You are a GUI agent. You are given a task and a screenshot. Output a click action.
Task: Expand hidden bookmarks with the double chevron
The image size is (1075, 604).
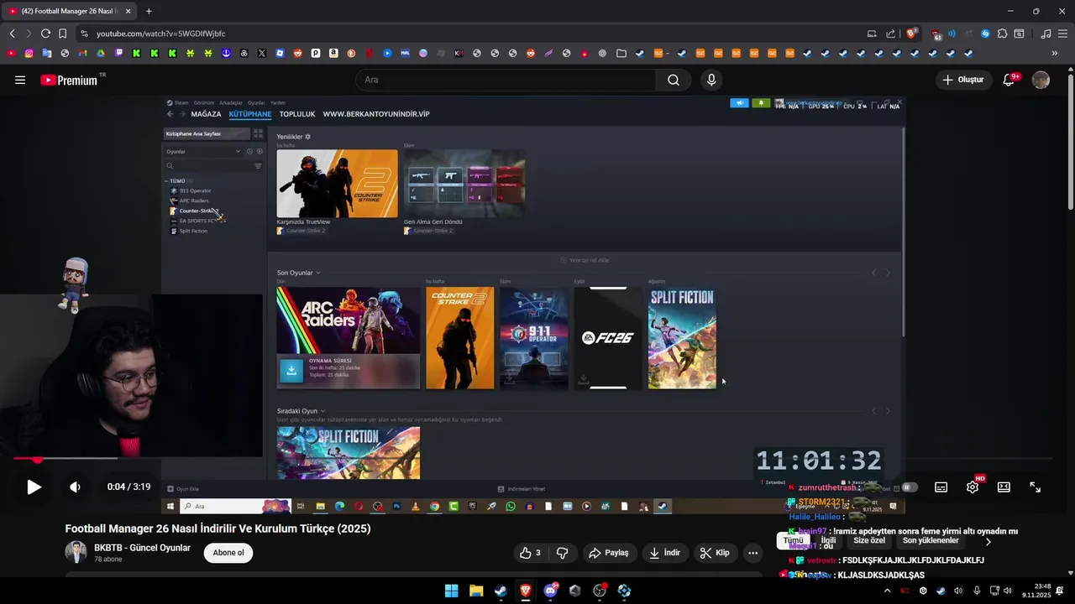click(1055, 53)
